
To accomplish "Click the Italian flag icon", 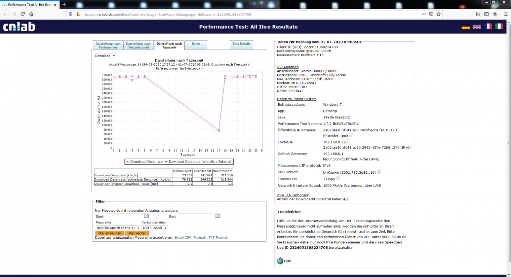I will pos(499,26).
